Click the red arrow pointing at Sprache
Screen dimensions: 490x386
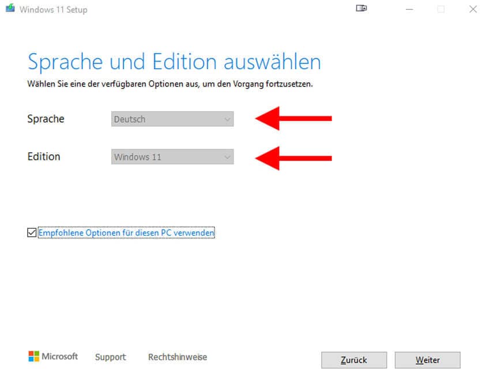click(x=293, y=119)
